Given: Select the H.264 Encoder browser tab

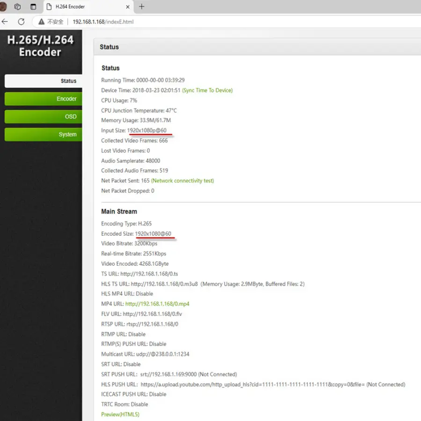Looking at the screenshot, I should coord(80,7).
